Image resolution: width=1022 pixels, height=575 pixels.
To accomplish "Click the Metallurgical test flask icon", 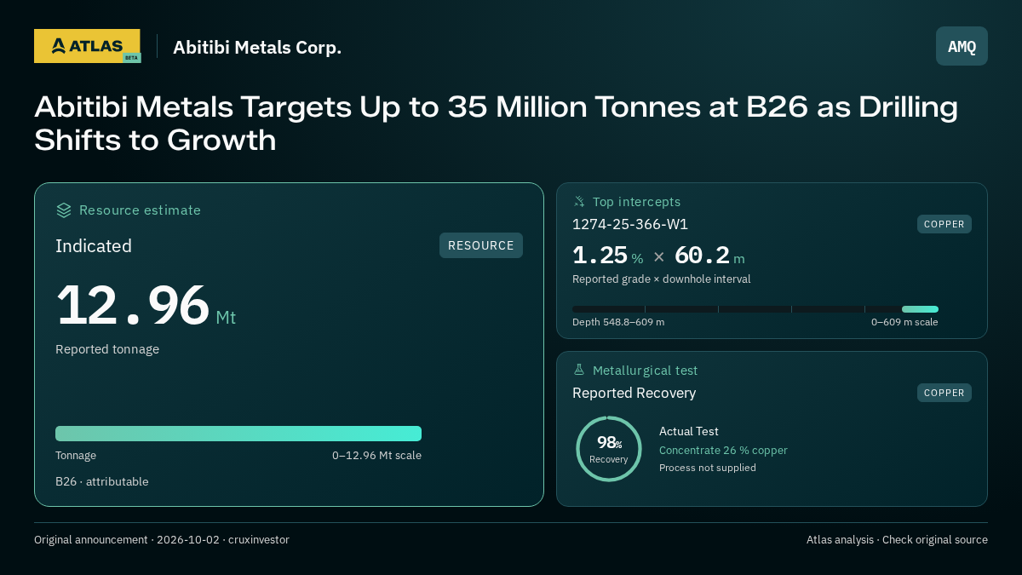I will pyautogui.click(x=579, y=371).
